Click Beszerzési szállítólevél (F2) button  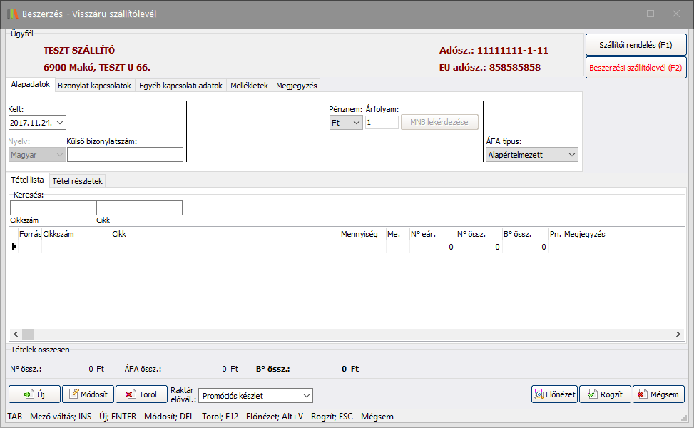[636, 68]
